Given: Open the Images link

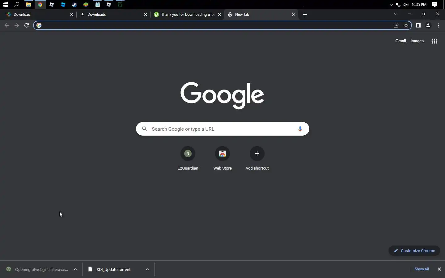Looking at the screenshot, I should pyautogui.click(x=417, y=41).
